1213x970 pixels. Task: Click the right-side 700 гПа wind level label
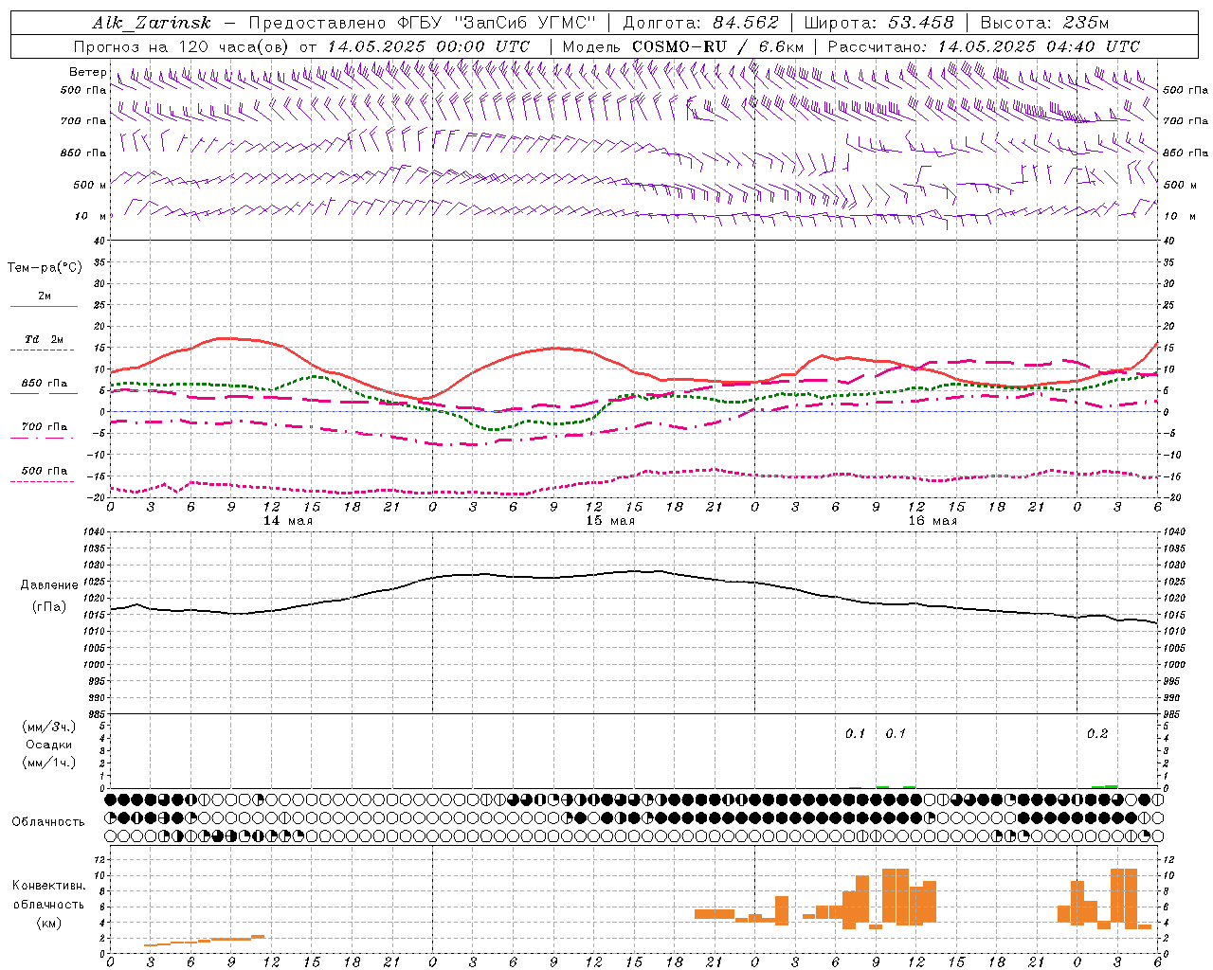(1186, 121)
